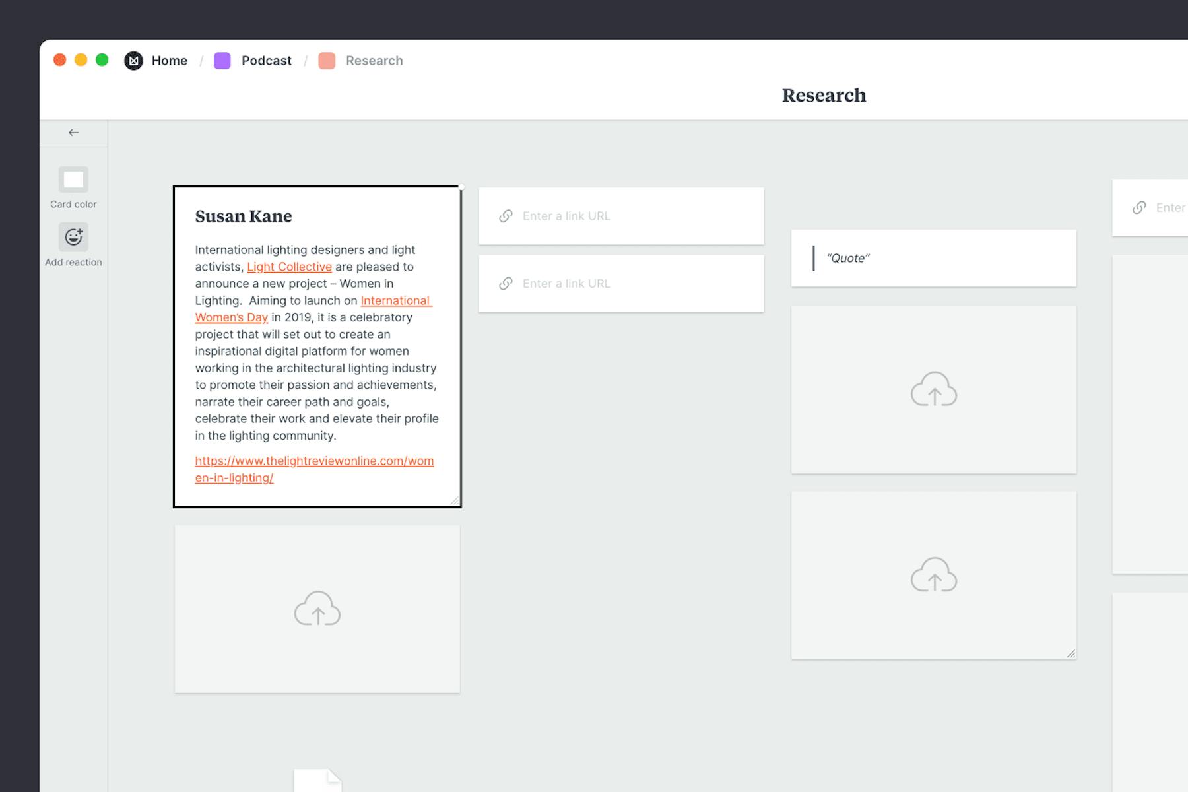Screen dimensions: 1188x792
Task: Select the purple Podcast board icon
Action: (222, 60)
